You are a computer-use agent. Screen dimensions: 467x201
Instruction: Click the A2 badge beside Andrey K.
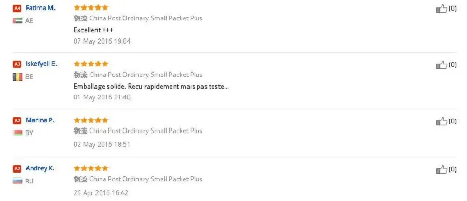click(x=17, y=169)
